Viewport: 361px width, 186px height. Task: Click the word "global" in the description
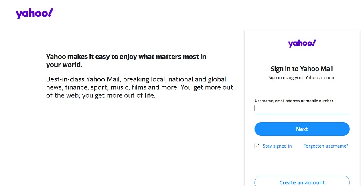(216, 79)
